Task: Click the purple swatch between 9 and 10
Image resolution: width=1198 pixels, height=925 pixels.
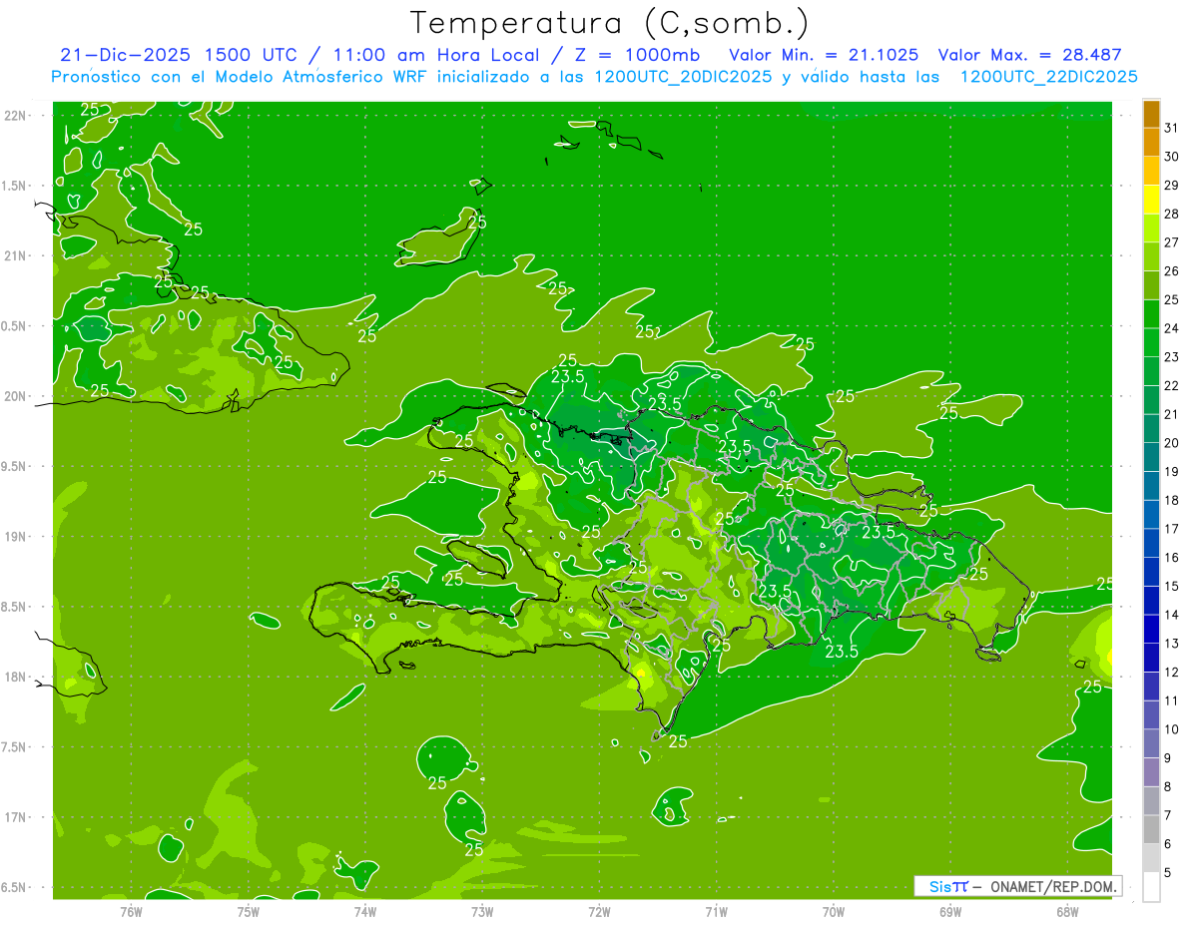Action: click(1151, 743)
